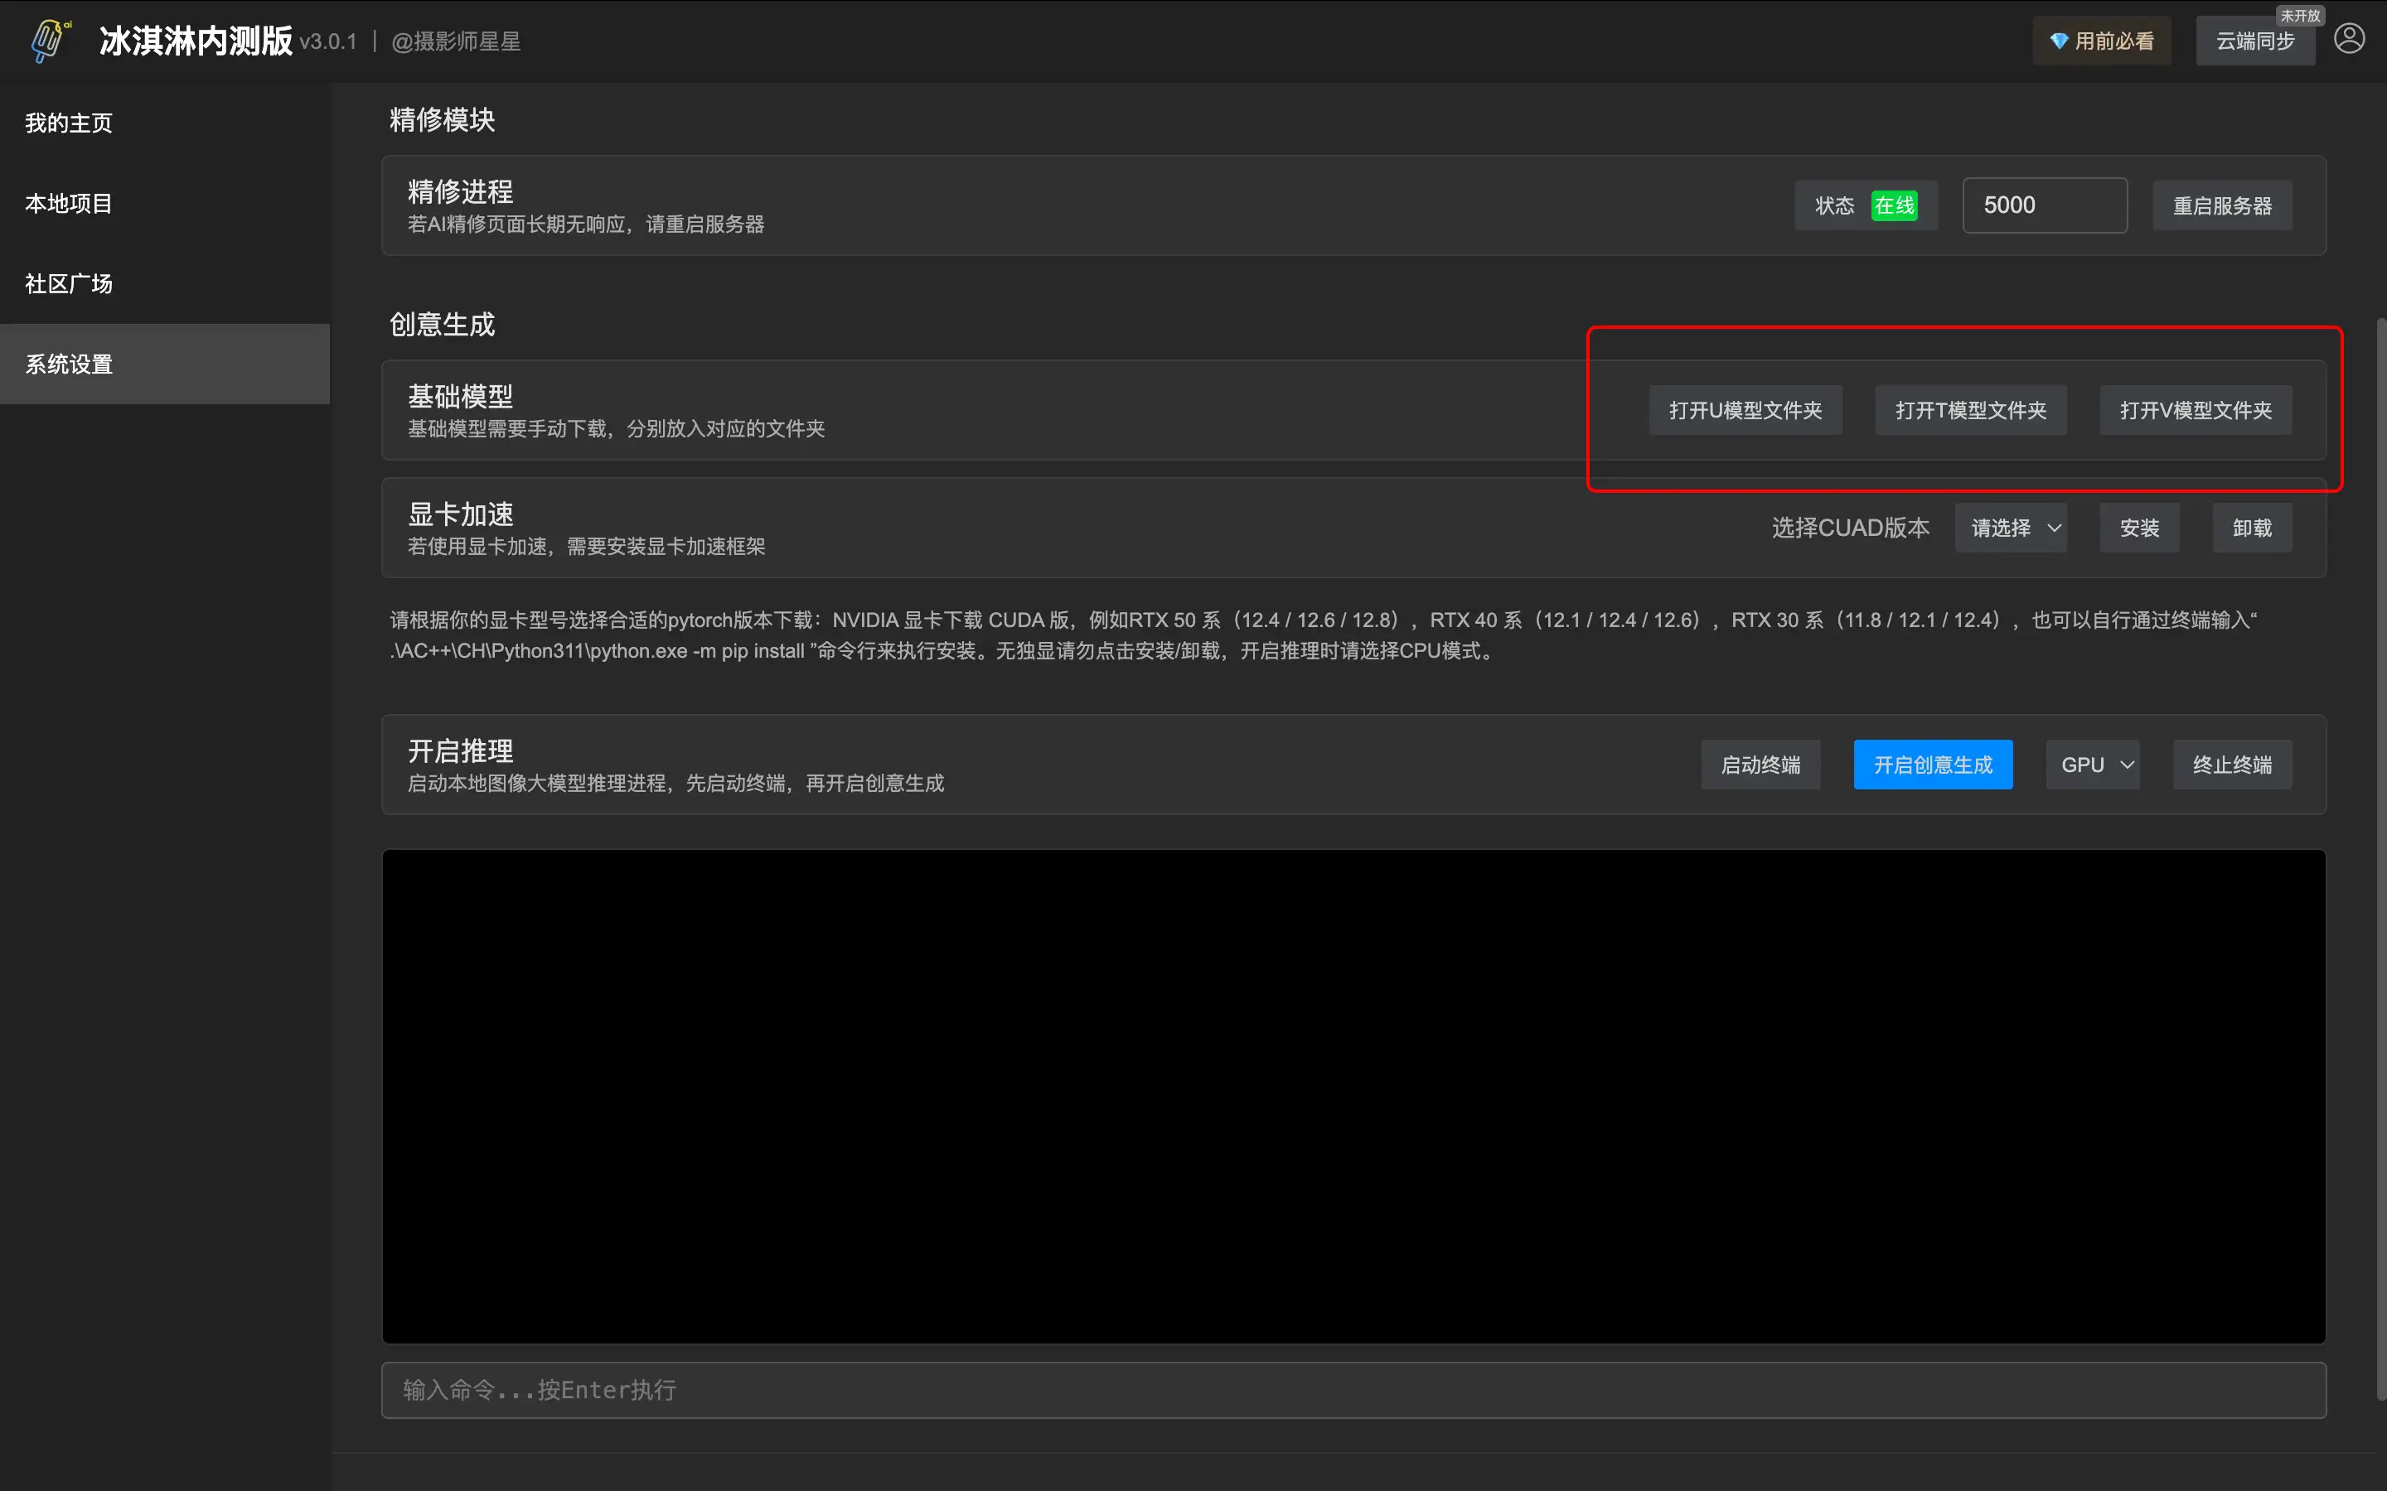Click 安装 to install GPU framework

[x=2138, y=528]
